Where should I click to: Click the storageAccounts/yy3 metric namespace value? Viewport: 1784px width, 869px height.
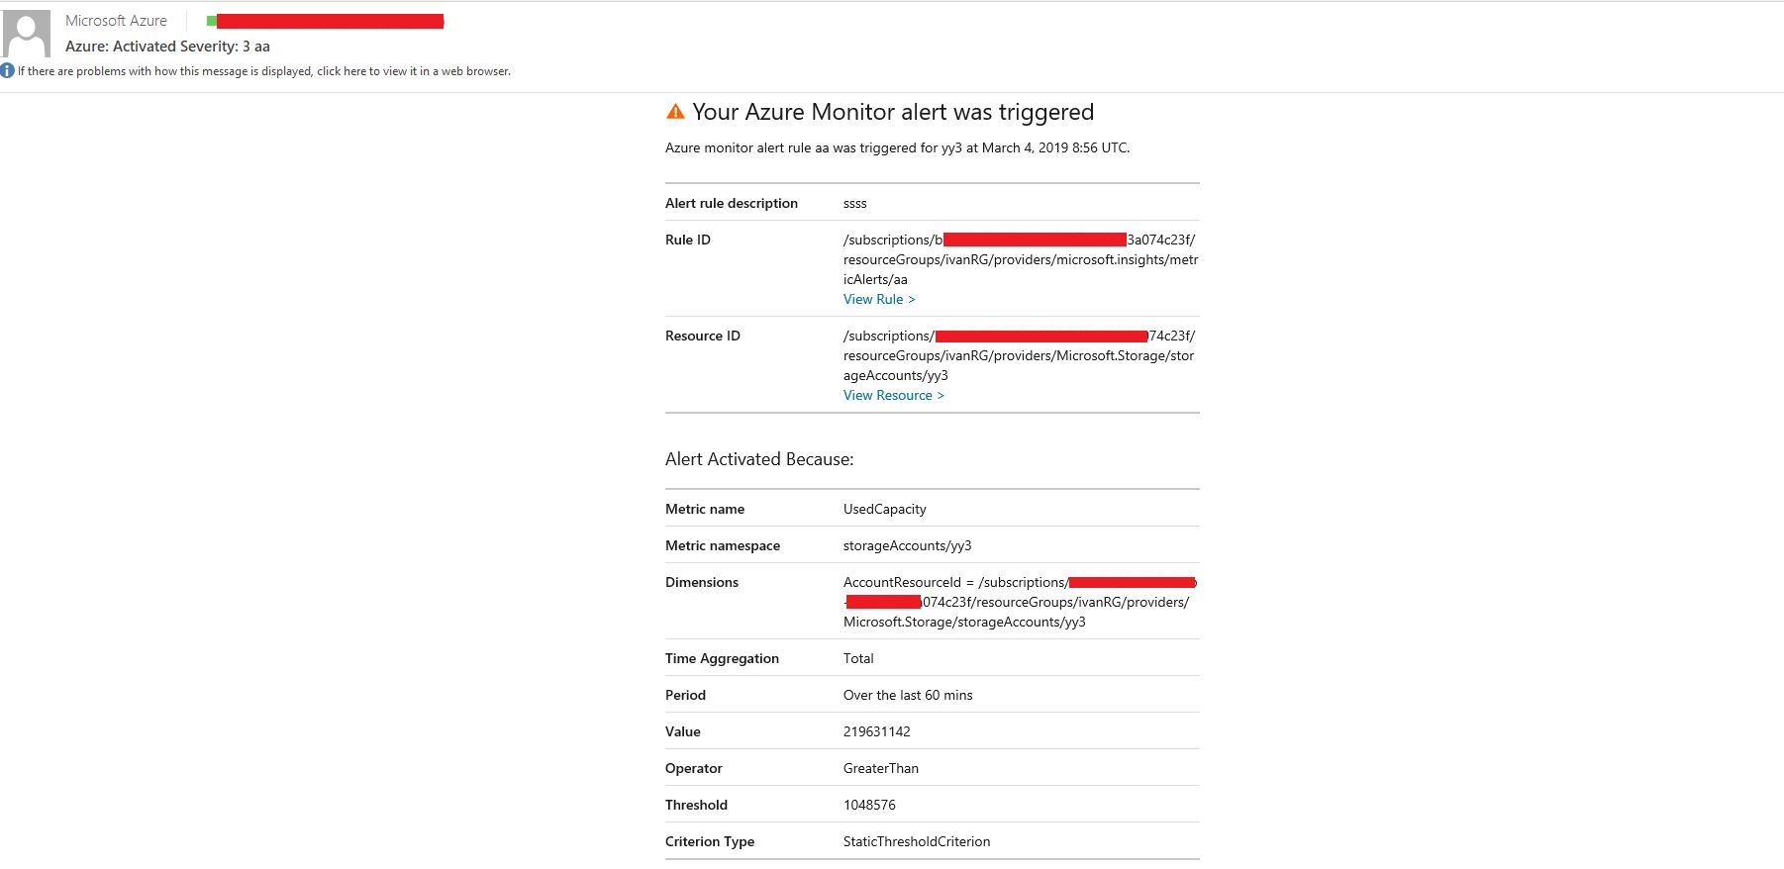coord(907,545)
